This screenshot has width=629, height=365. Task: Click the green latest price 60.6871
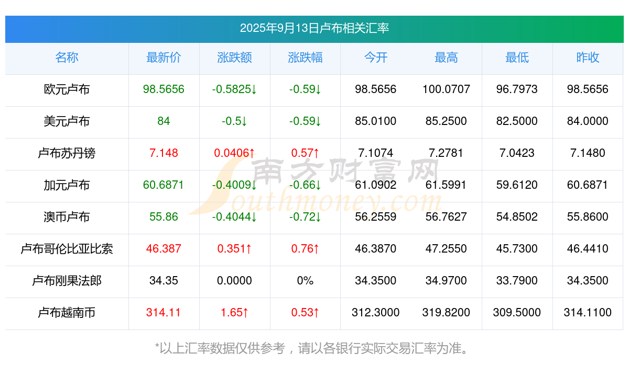[164, 185]
